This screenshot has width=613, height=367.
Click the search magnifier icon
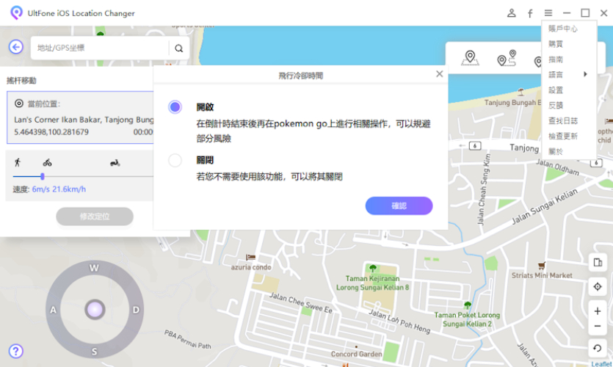pos(178,48)
